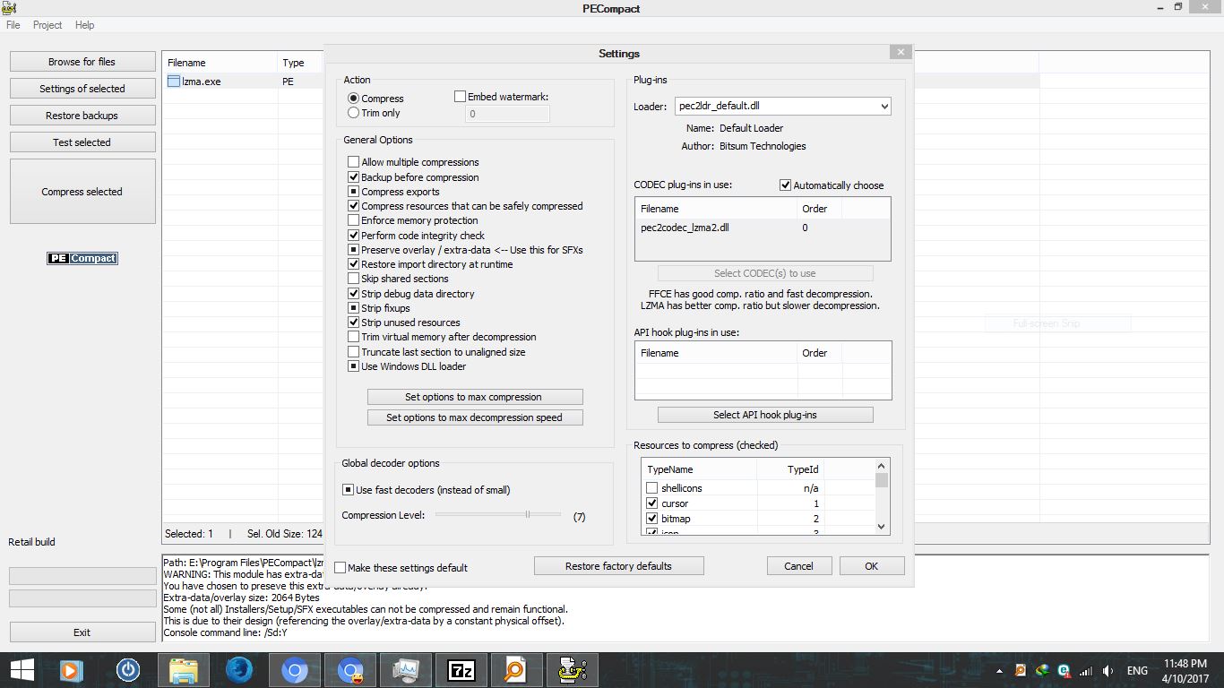Uncheck Perform code integrity check
Viewport: 1224px width, 688px height.
tap(353, 236)
